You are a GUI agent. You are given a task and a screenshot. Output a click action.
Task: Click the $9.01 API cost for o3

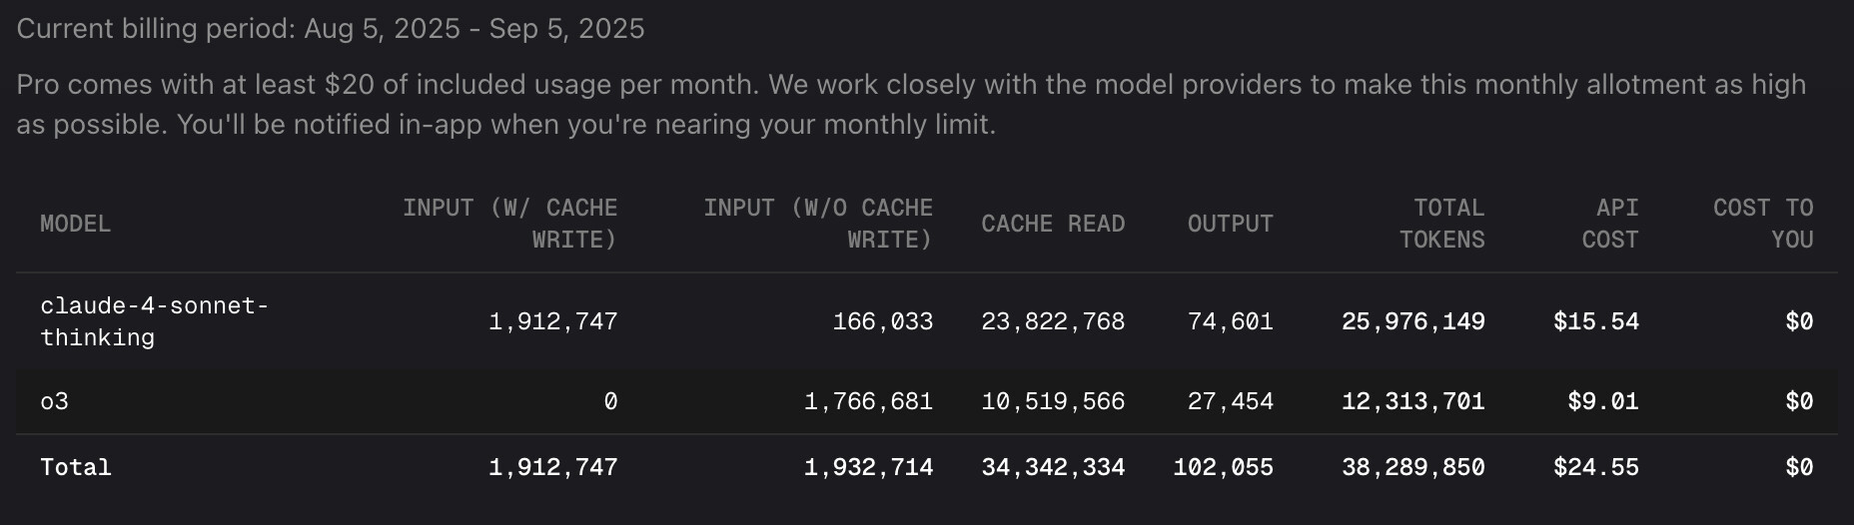pos(1603,401)
